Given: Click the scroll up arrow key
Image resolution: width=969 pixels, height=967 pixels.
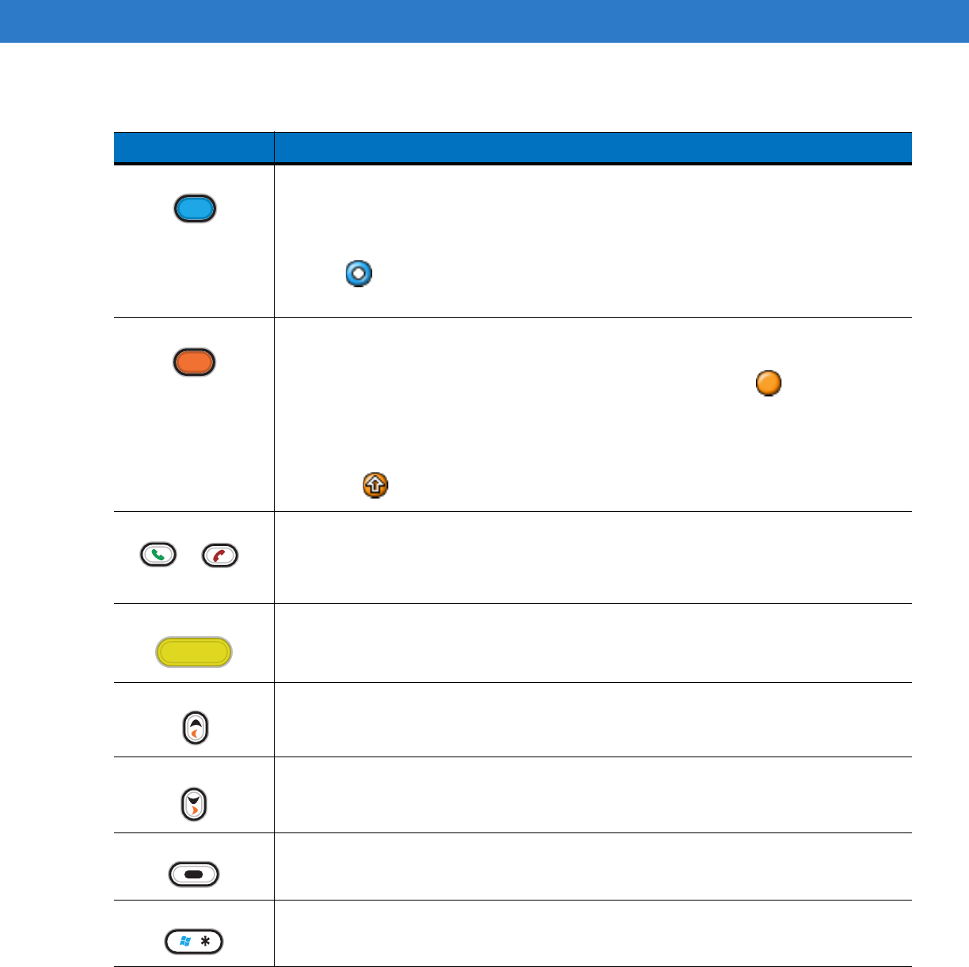Looking at the screenshot, I should (x=196, y=728).
